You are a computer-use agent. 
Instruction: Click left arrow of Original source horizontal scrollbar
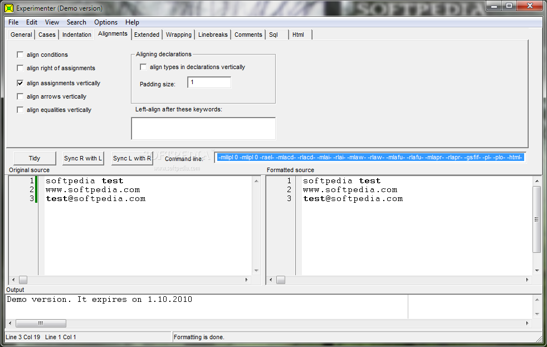click(x=13, y=280)
